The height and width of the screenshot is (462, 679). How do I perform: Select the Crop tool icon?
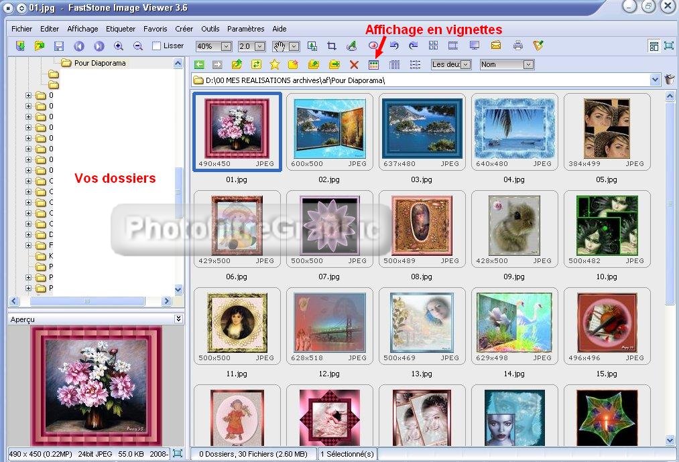pos(332,46)
